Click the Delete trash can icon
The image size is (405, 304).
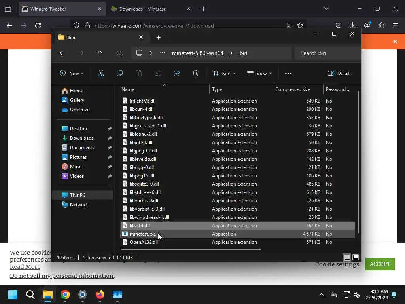click(196, 73)
